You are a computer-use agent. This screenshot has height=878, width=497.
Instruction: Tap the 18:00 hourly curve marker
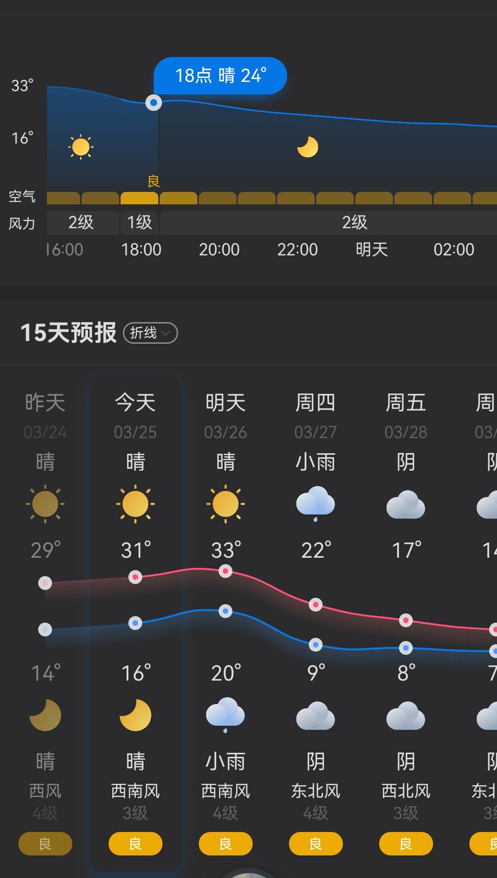[x=154, y=103]
